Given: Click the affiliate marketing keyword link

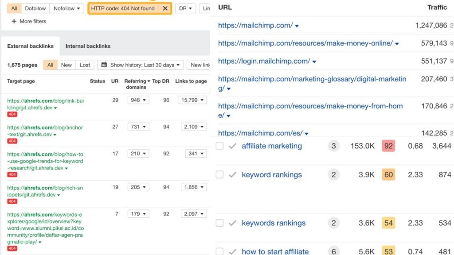Looking at the screenshot, I should click(x=271, y=146).
